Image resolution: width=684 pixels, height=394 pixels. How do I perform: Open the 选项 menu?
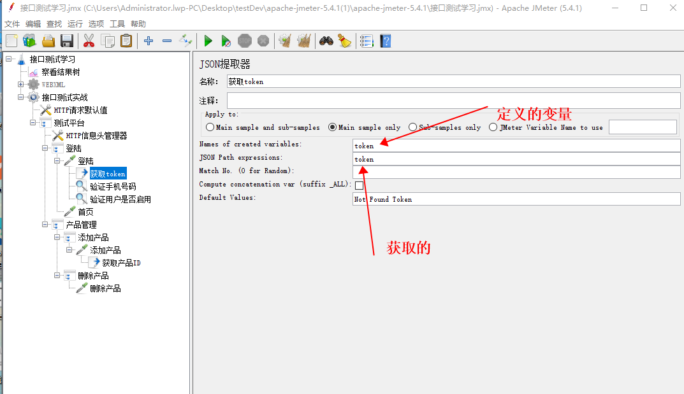96,24
